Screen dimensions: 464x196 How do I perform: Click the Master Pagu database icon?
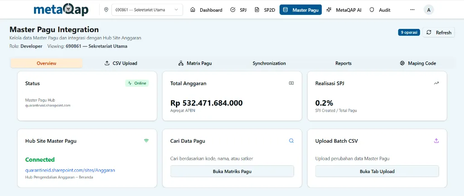coord(285,10)
